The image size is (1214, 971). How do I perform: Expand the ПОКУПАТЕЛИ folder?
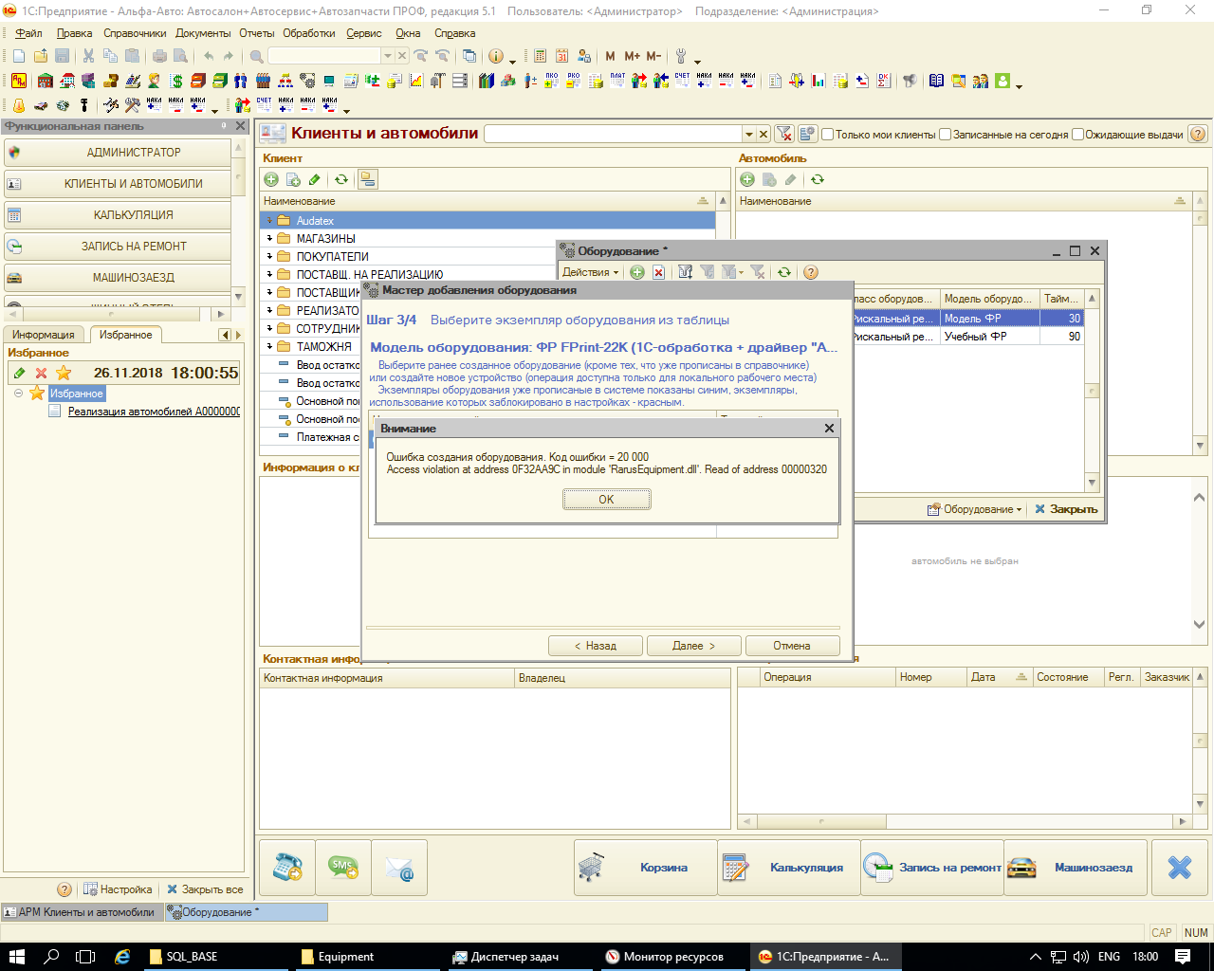[269, 256]
